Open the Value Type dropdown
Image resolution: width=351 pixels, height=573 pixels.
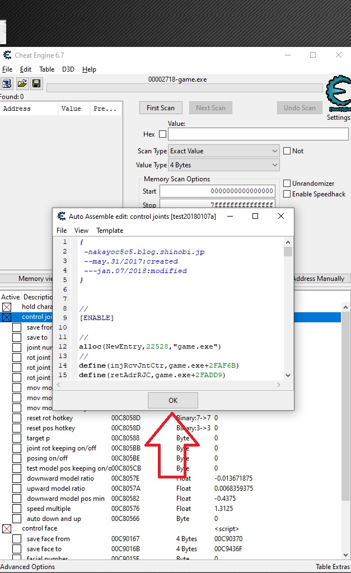pos(224,165)
